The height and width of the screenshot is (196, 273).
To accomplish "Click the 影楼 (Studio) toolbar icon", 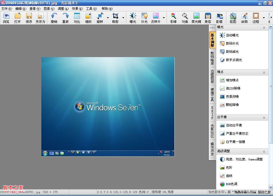I will click(219, 18).
